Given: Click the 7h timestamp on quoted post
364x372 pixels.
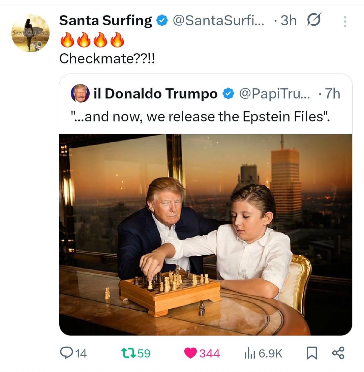Looking at the screenshot, I should click(332, 94).
